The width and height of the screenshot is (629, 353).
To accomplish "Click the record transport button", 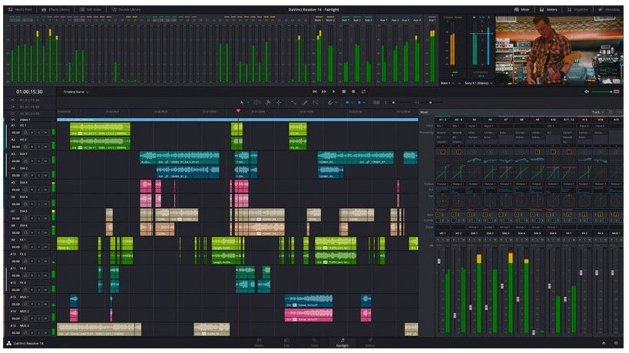I will pyautogui.click(x=353, y=92).
